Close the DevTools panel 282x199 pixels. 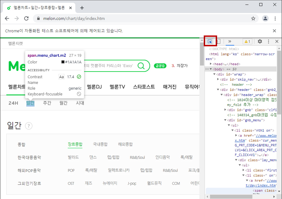277,41
